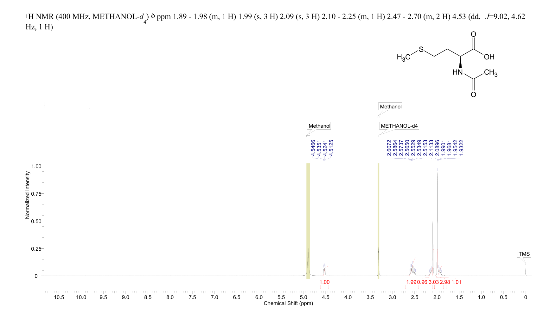
Task: Select the Methanol label near 4.9 ppm
Action: [x=319, y=126]
